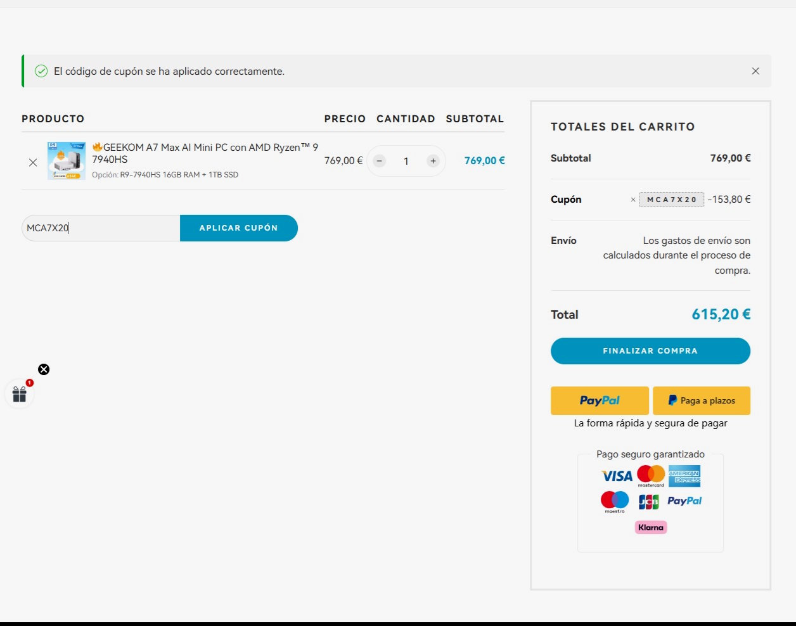Click the coupon discount -153,80 €
The height and width of the screenshot is (626, 796).
pos(729,200)
